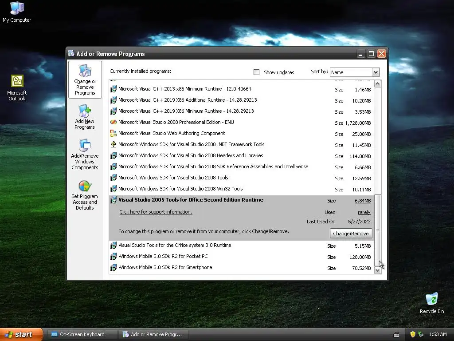Click the 6.84MB size value
454x341 pixels.
click(363, 201)
